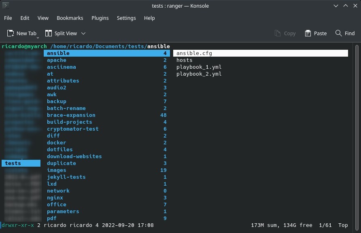Viewport: 361px width, 233px height.
Task: Click the New Tab icon
Action: coord(11,33)
